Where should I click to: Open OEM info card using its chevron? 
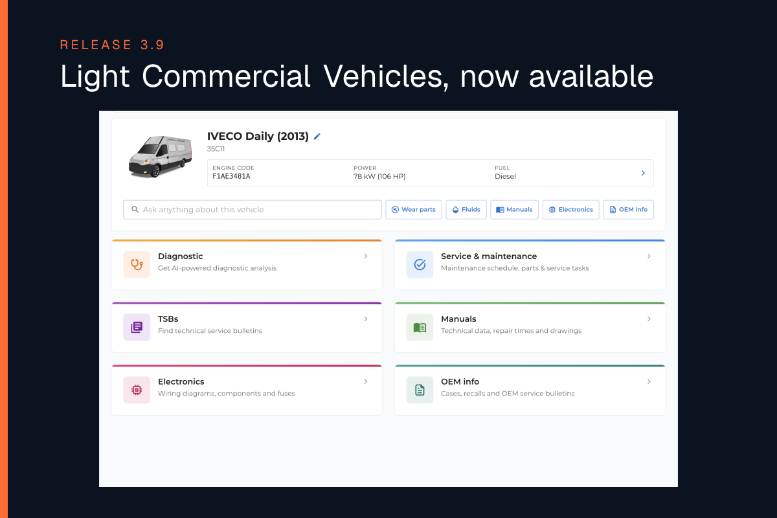[x=649, y=382]
